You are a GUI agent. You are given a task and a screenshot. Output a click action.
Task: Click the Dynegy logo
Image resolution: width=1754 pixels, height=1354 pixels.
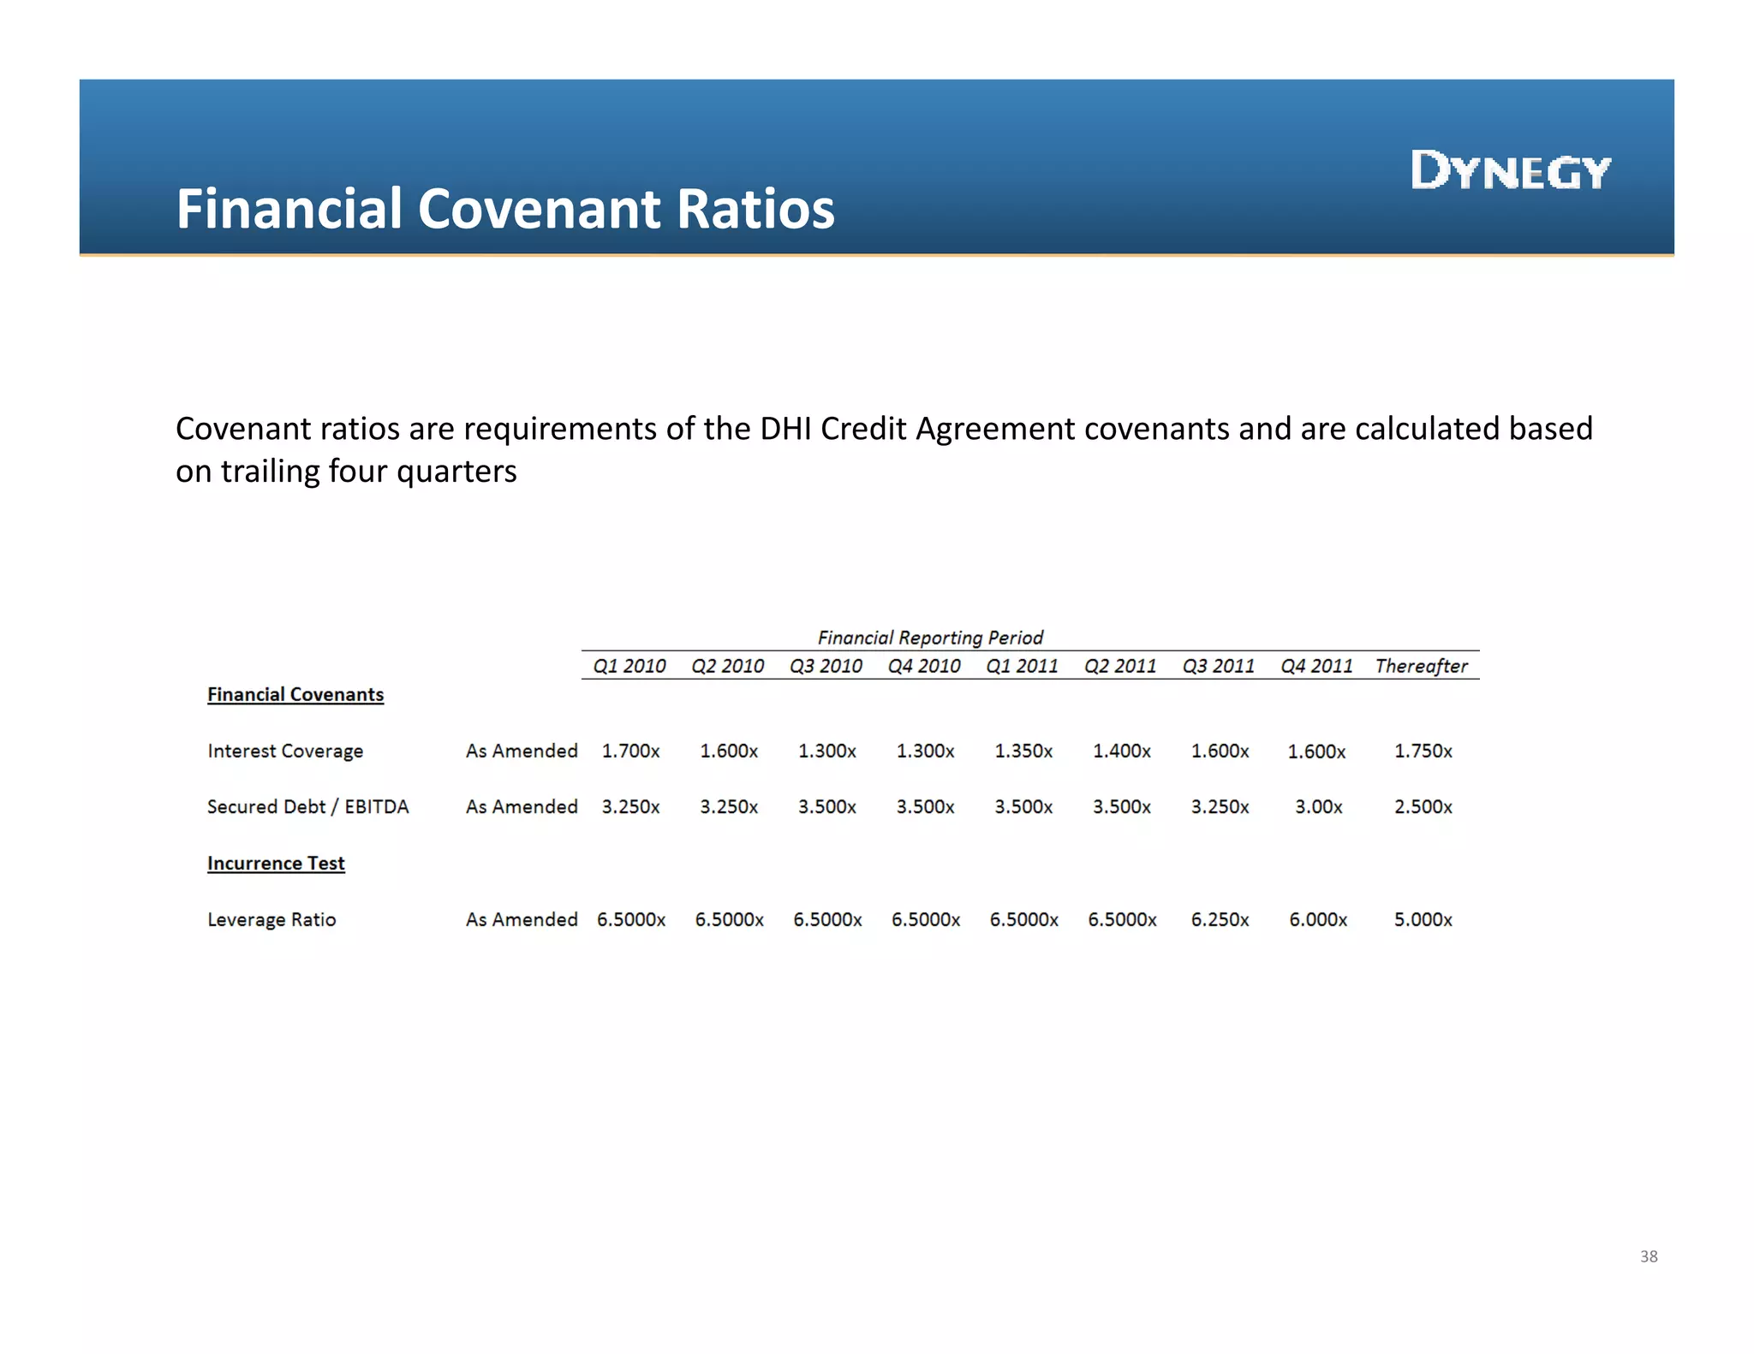tap(1511, 170)
